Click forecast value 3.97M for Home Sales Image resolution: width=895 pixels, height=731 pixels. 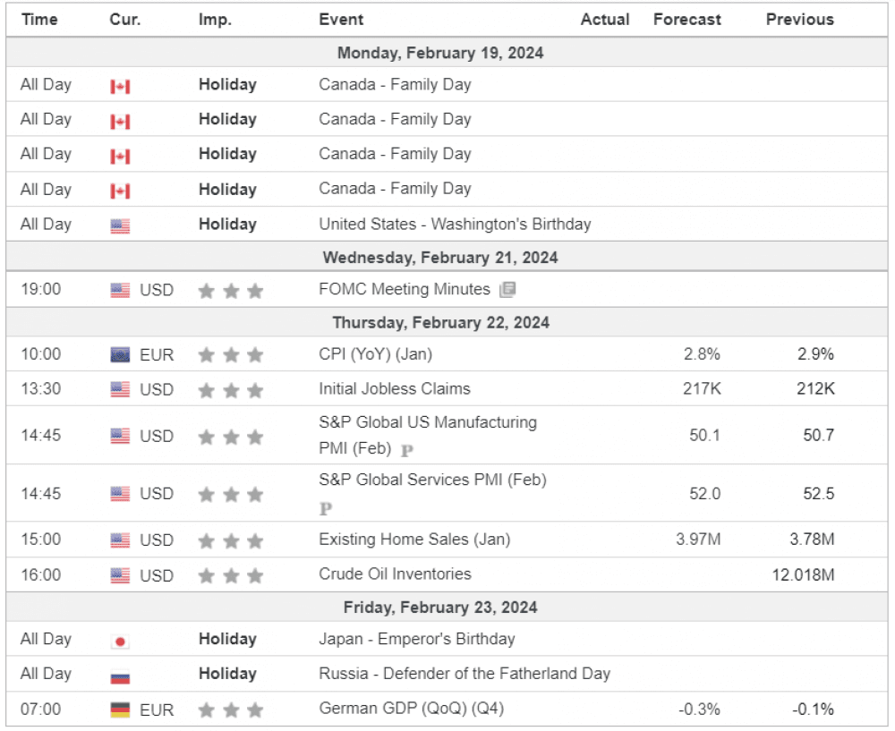pyautogui.click(x=698, y=540)
